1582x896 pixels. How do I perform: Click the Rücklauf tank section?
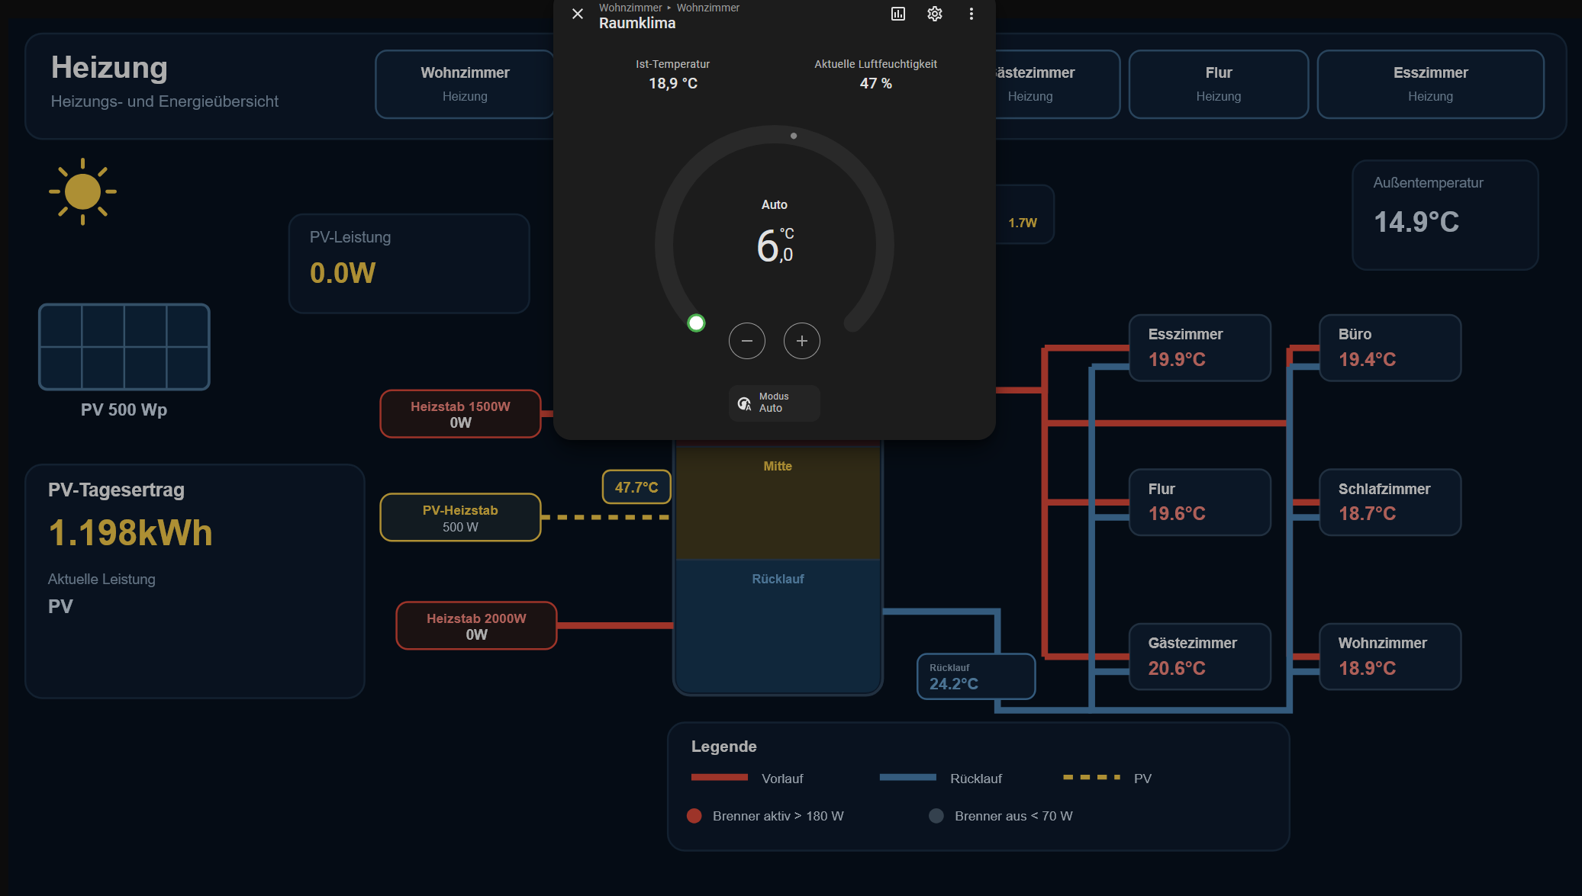778,626
